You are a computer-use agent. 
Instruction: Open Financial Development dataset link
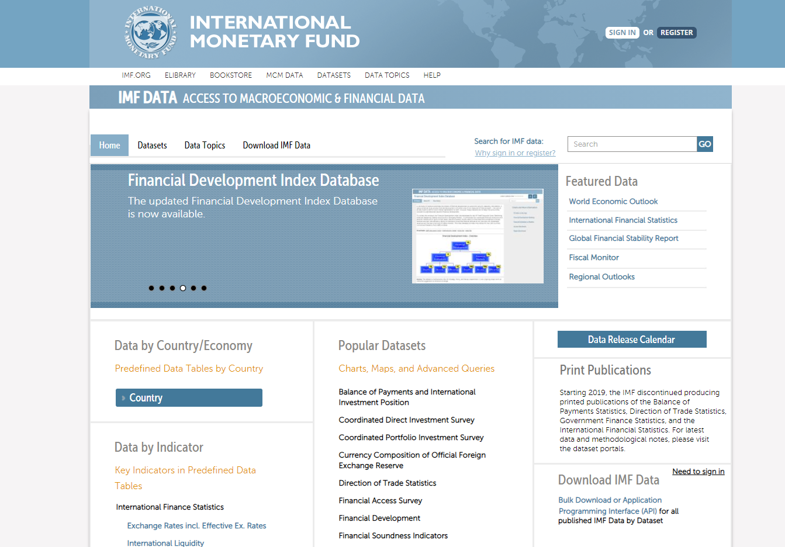tap(379, 518)
